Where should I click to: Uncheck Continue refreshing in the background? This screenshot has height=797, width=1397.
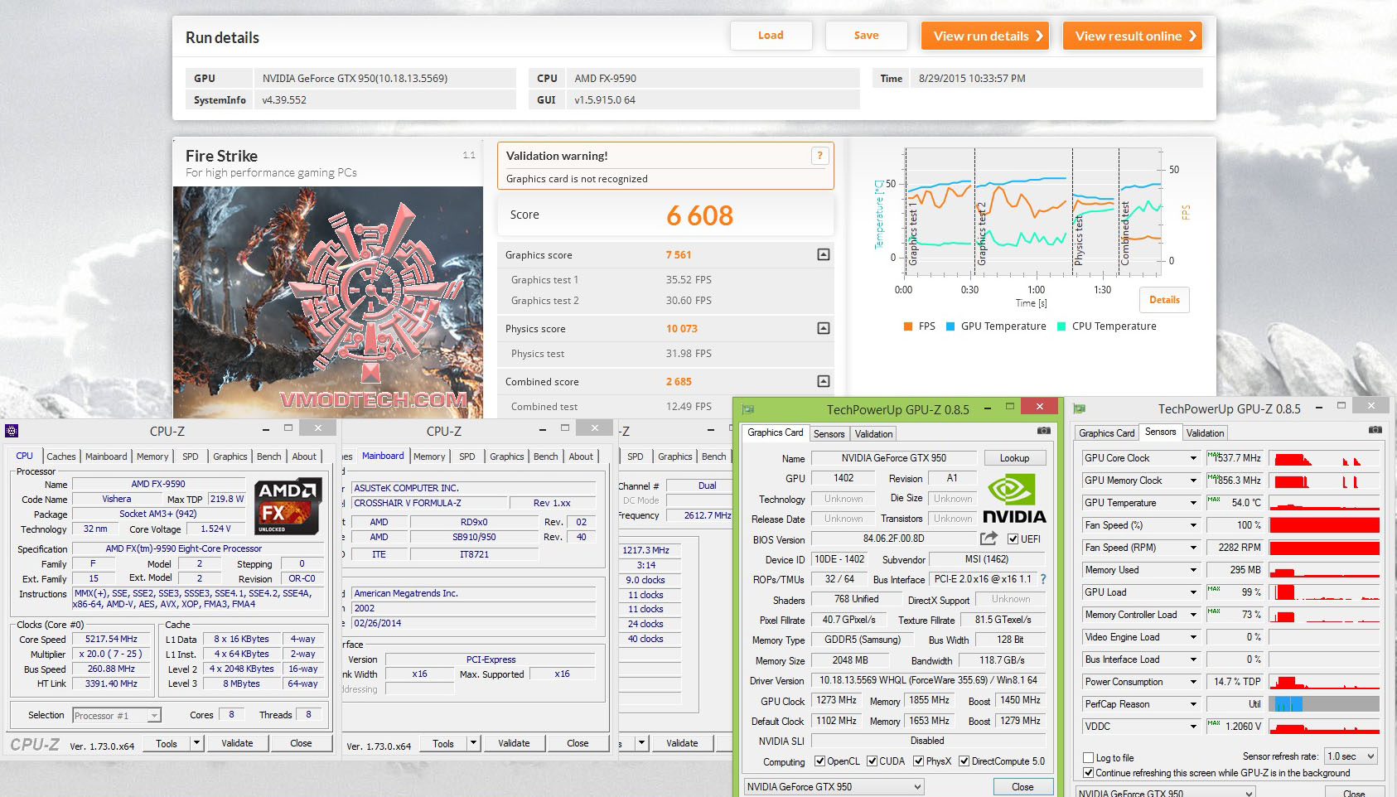click(x=1089, y=773)
